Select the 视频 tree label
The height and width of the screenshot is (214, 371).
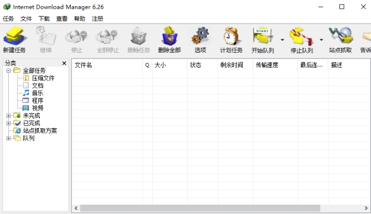(x=38, y=108)
